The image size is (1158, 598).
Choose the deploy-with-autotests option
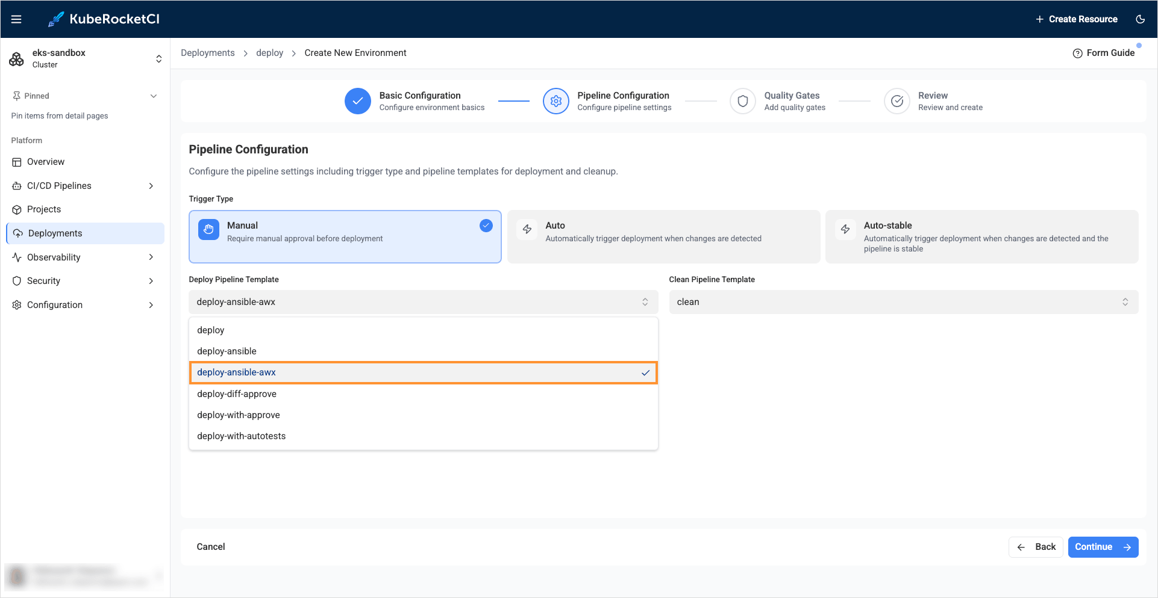tap(424, 436)
